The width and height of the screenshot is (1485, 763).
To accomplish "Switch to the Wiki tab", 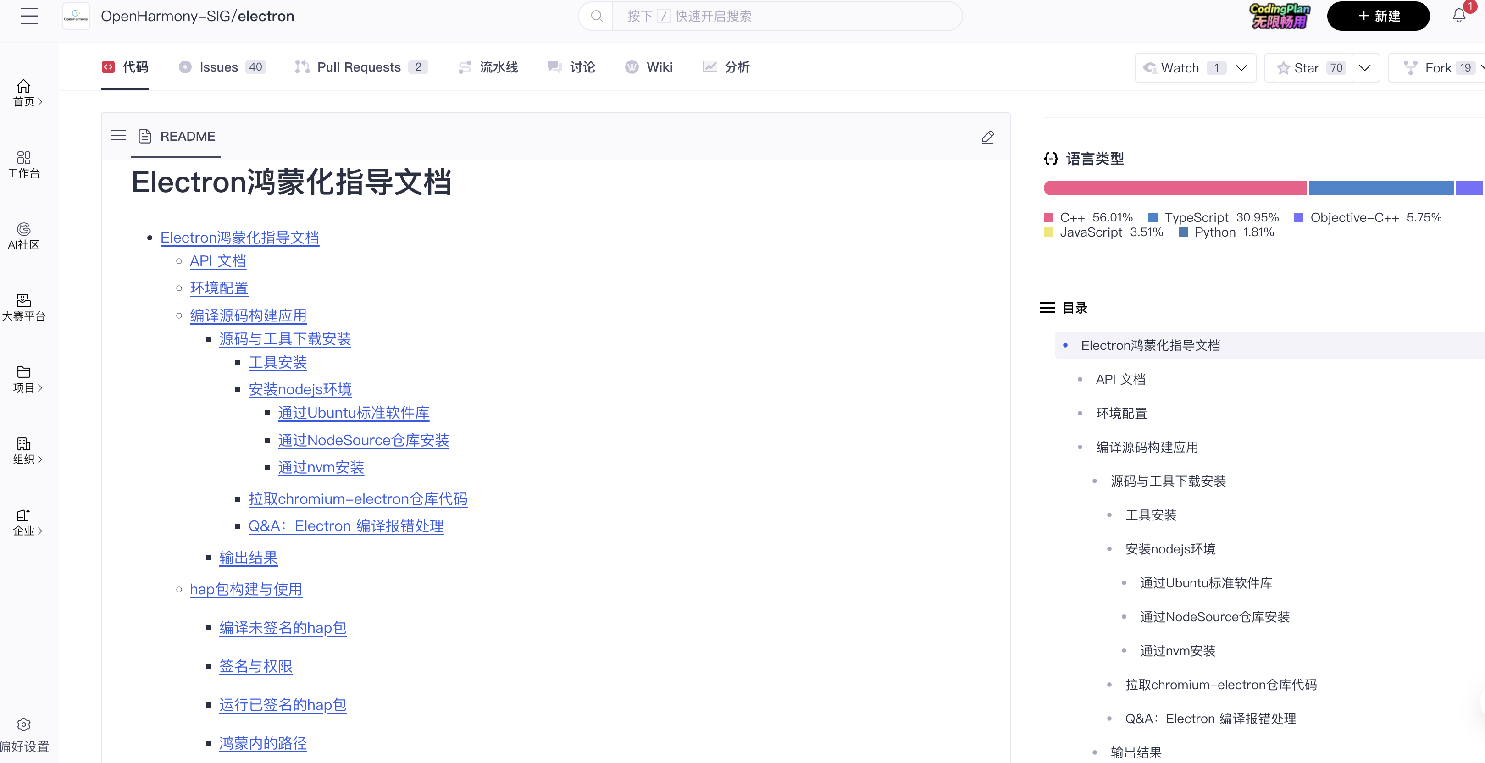I will 649,67.
